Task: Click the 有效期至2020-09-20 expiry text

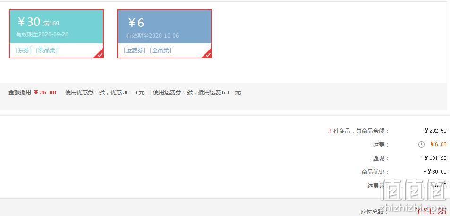Action: [x=42, y=34]
